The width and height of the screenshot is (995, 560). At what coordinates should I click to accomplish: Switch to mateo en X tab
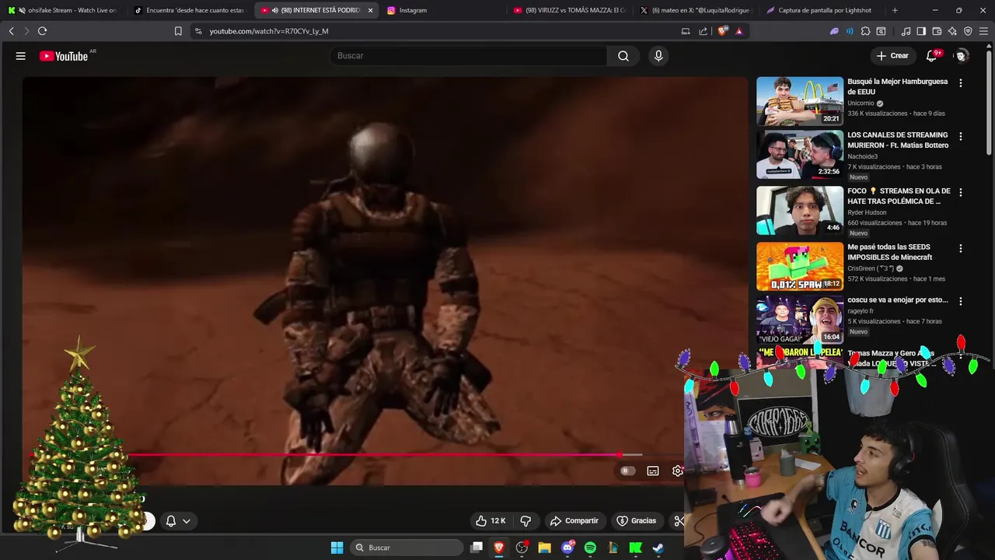click(x=697, y=10)
